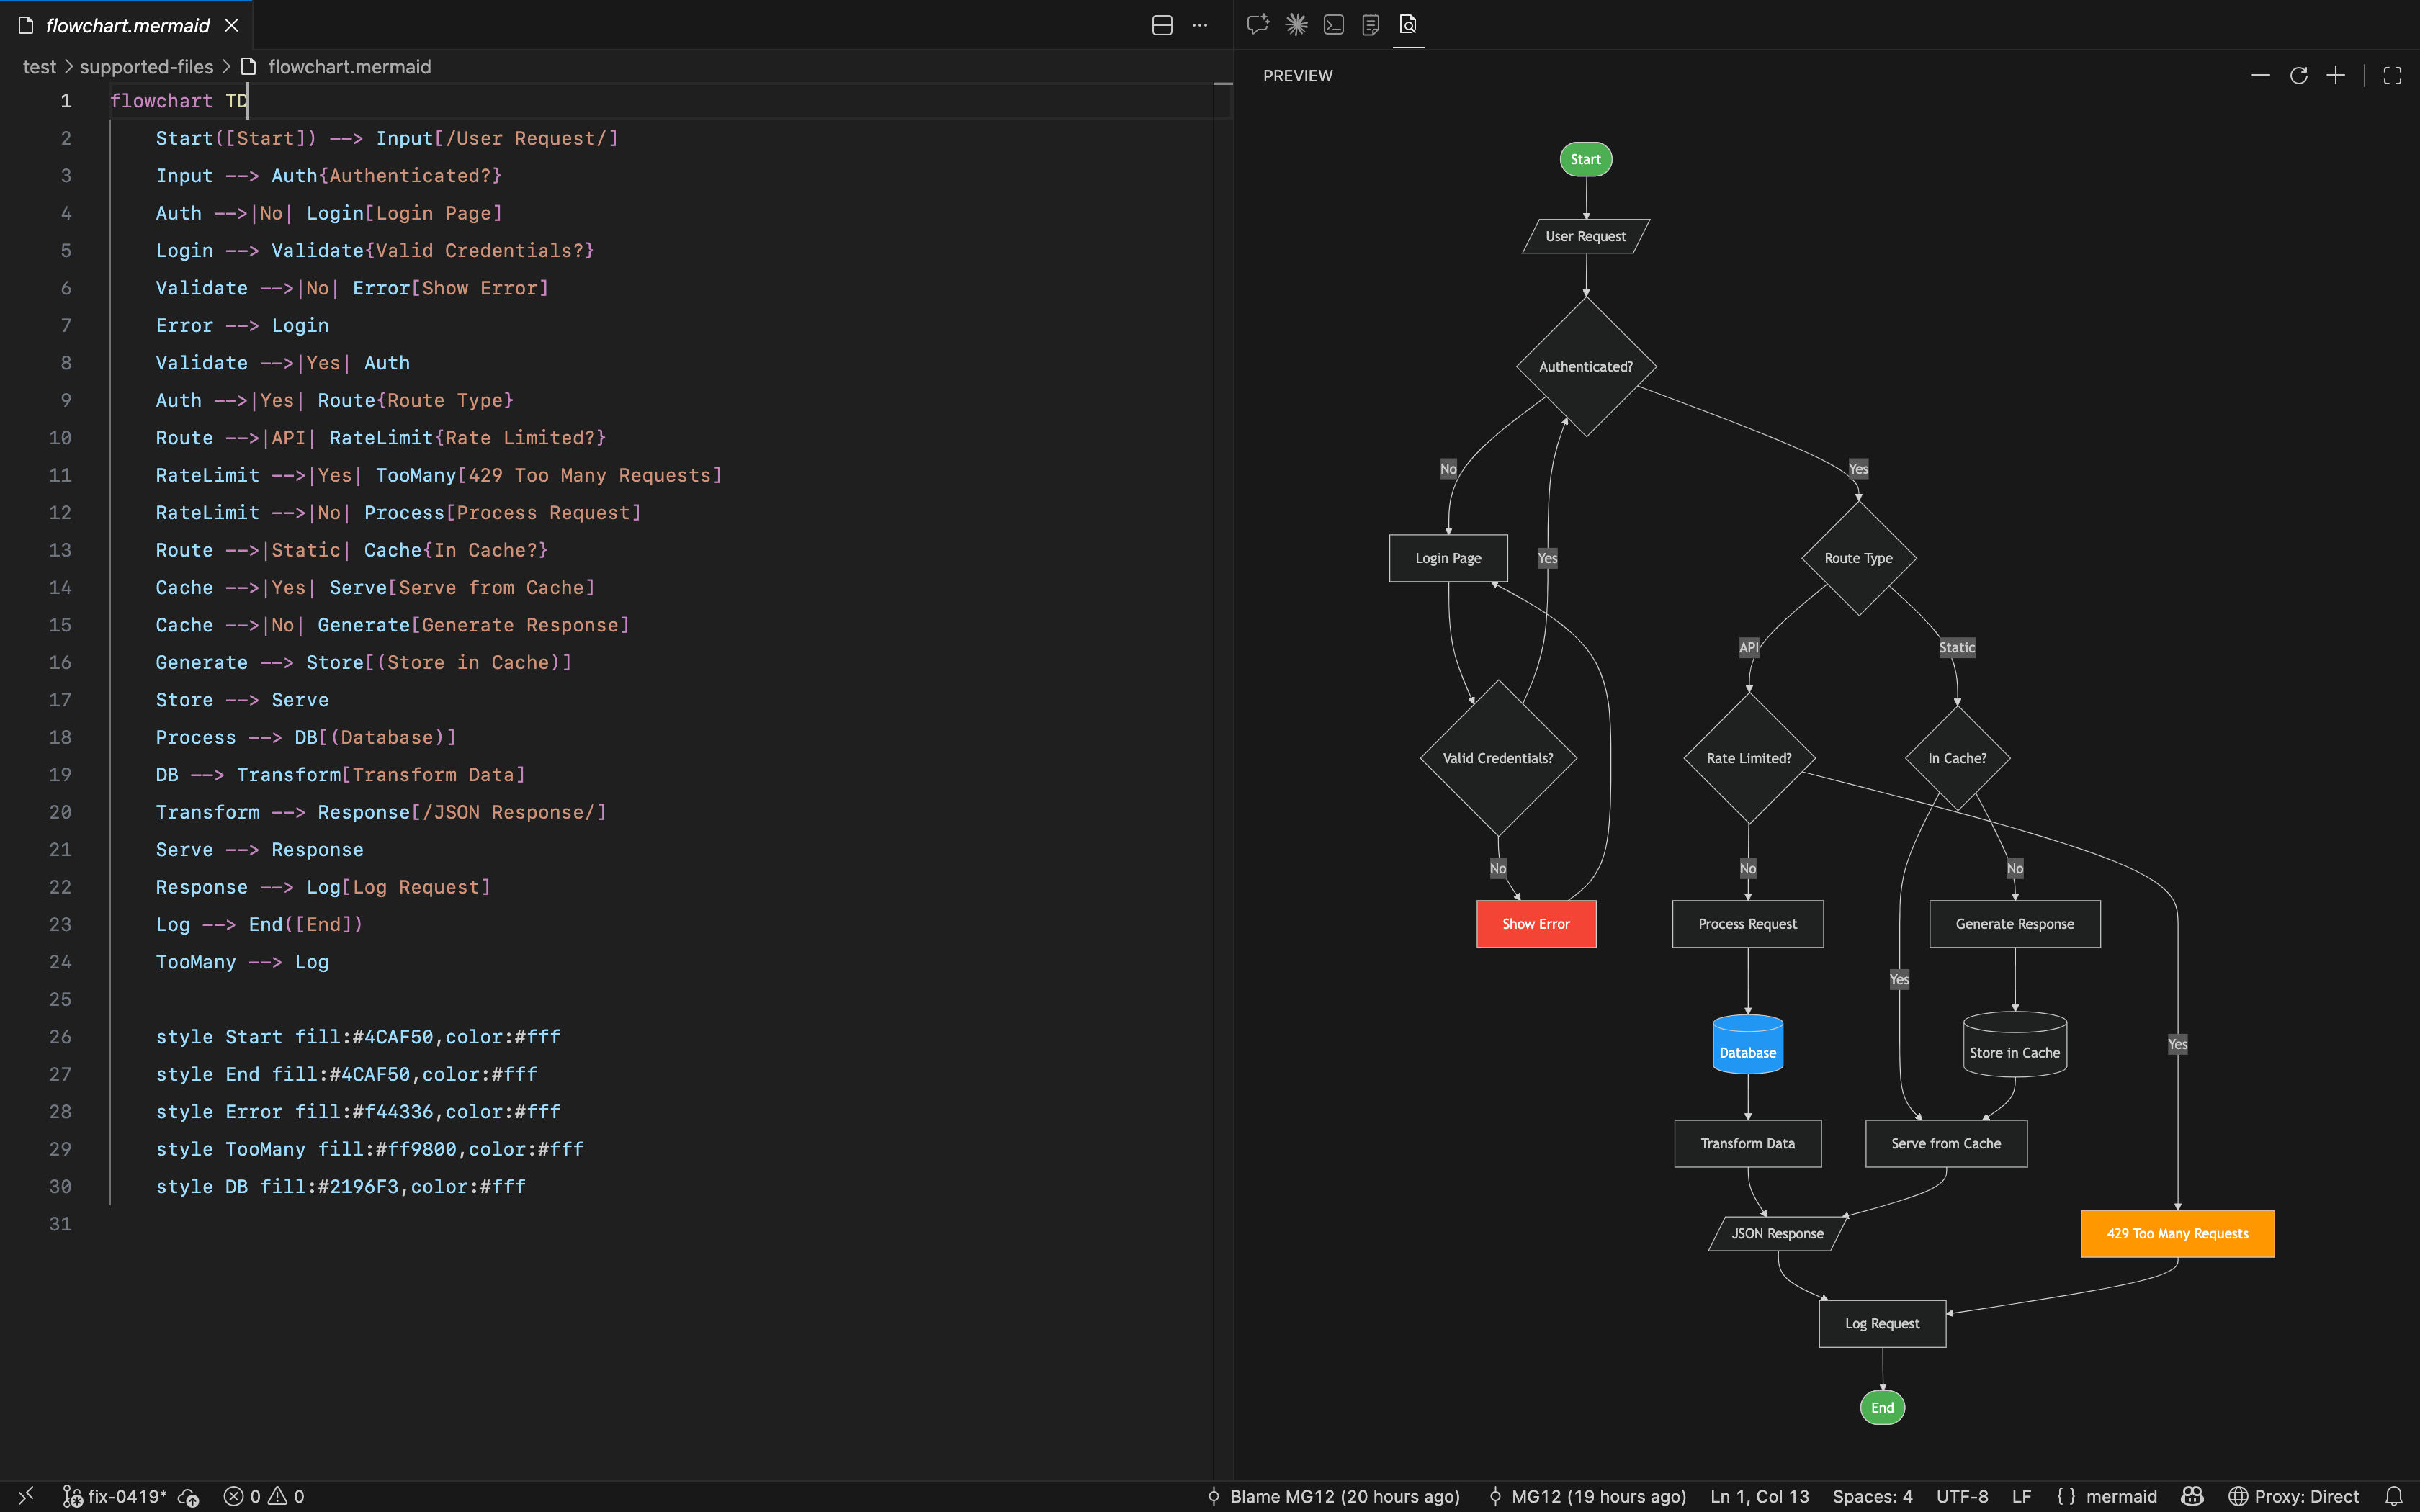Select the file preview tab icon

(1408, 24)
